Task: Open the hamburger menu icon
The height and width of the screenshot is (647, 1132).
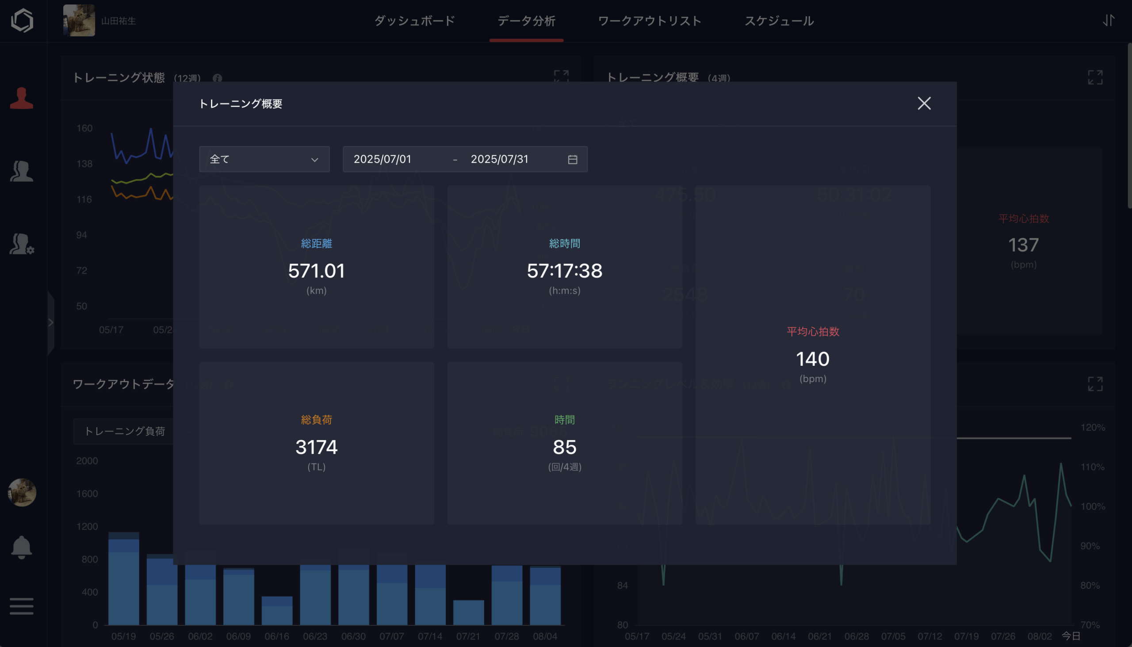Action: pos(21,606)
